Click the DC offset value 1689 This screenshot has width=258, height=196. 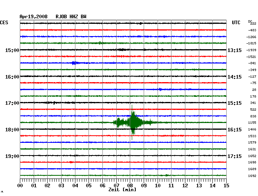click(252, 169)
